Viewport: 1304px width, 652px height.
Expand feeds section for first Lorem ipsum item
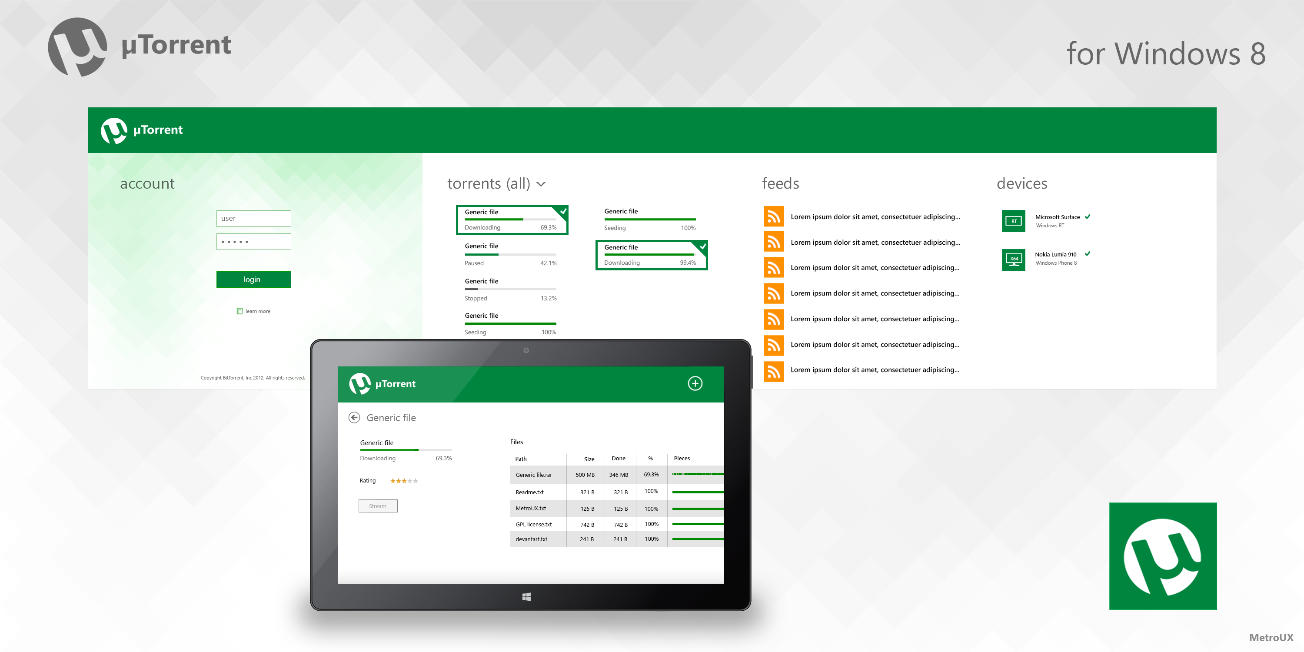tap(873, 217)
